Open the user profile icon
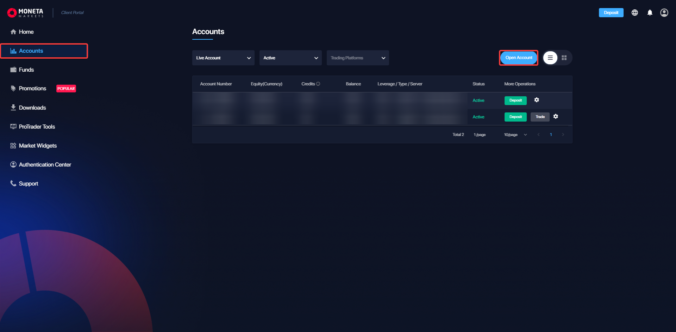 pyautogui.click(x=664, y=13)
